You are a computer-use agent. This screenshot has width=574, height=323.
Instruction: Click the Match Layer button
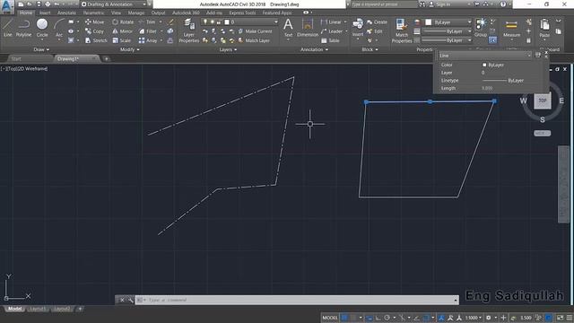254,40
